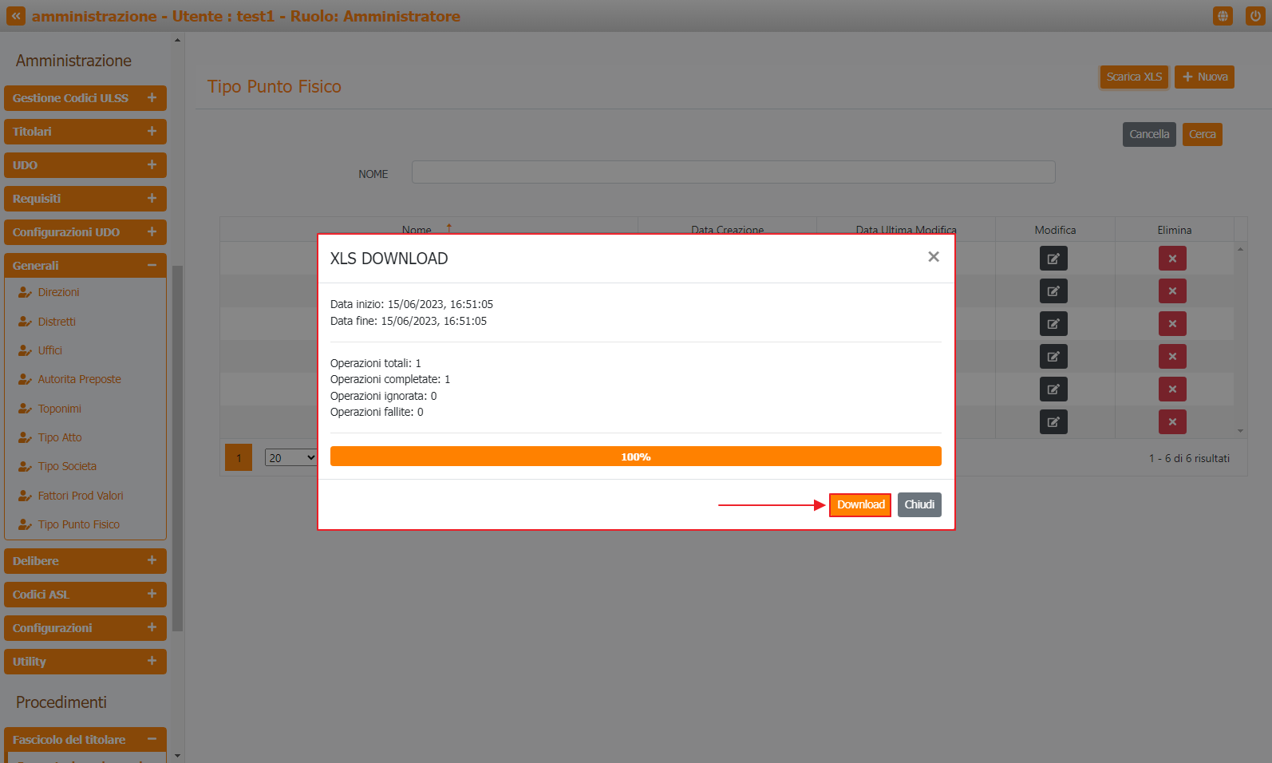Click the user icon beside Uffici
The width and height of the screenshot is (1272, 763).
click(x=25, y=350)
